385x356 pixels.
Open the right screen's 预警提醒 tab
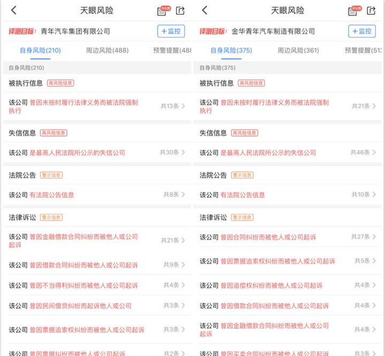[x=363, y=51]
